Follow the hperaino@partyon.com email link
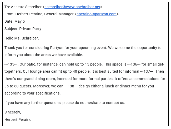 click(96, 14)
